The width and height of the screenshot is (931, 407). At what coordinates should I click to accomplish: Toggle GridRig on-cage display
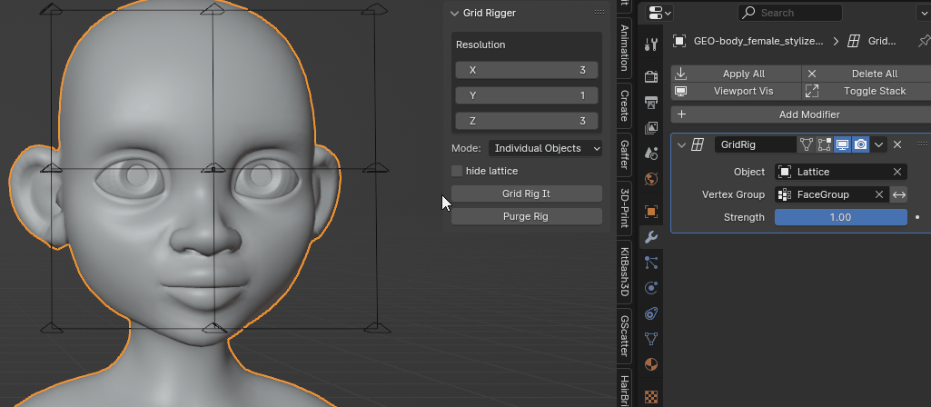pyautogui.click(x=806, y=144)
